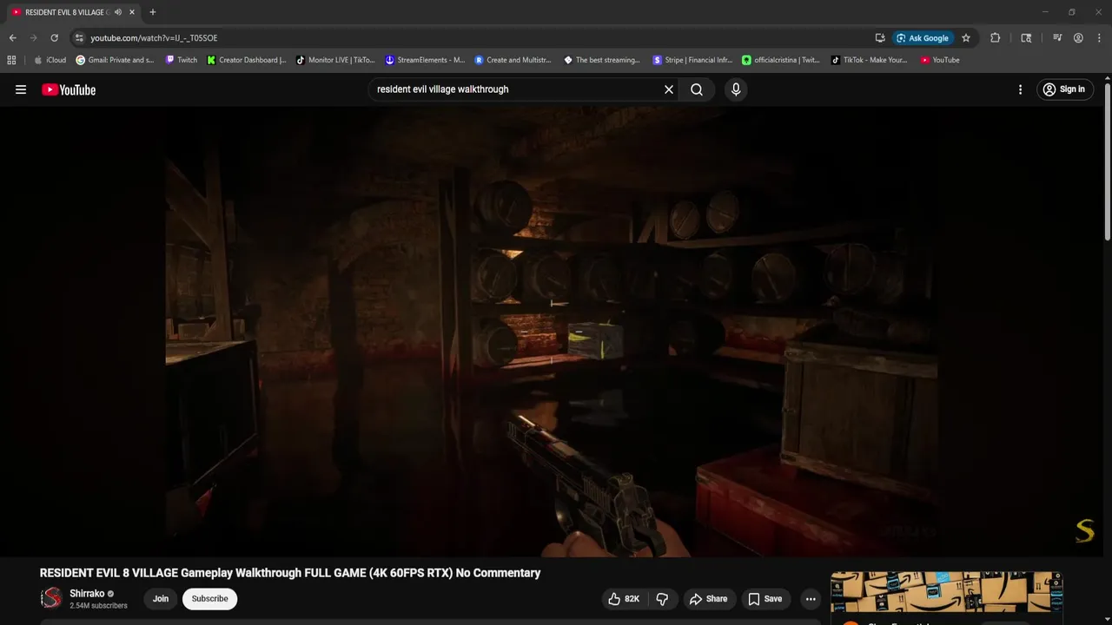
Task: Join the Shirrako channel membership
Action: [161, 599]
